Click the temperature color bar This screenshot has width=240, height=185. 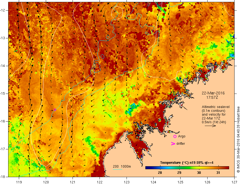(187, 168)
